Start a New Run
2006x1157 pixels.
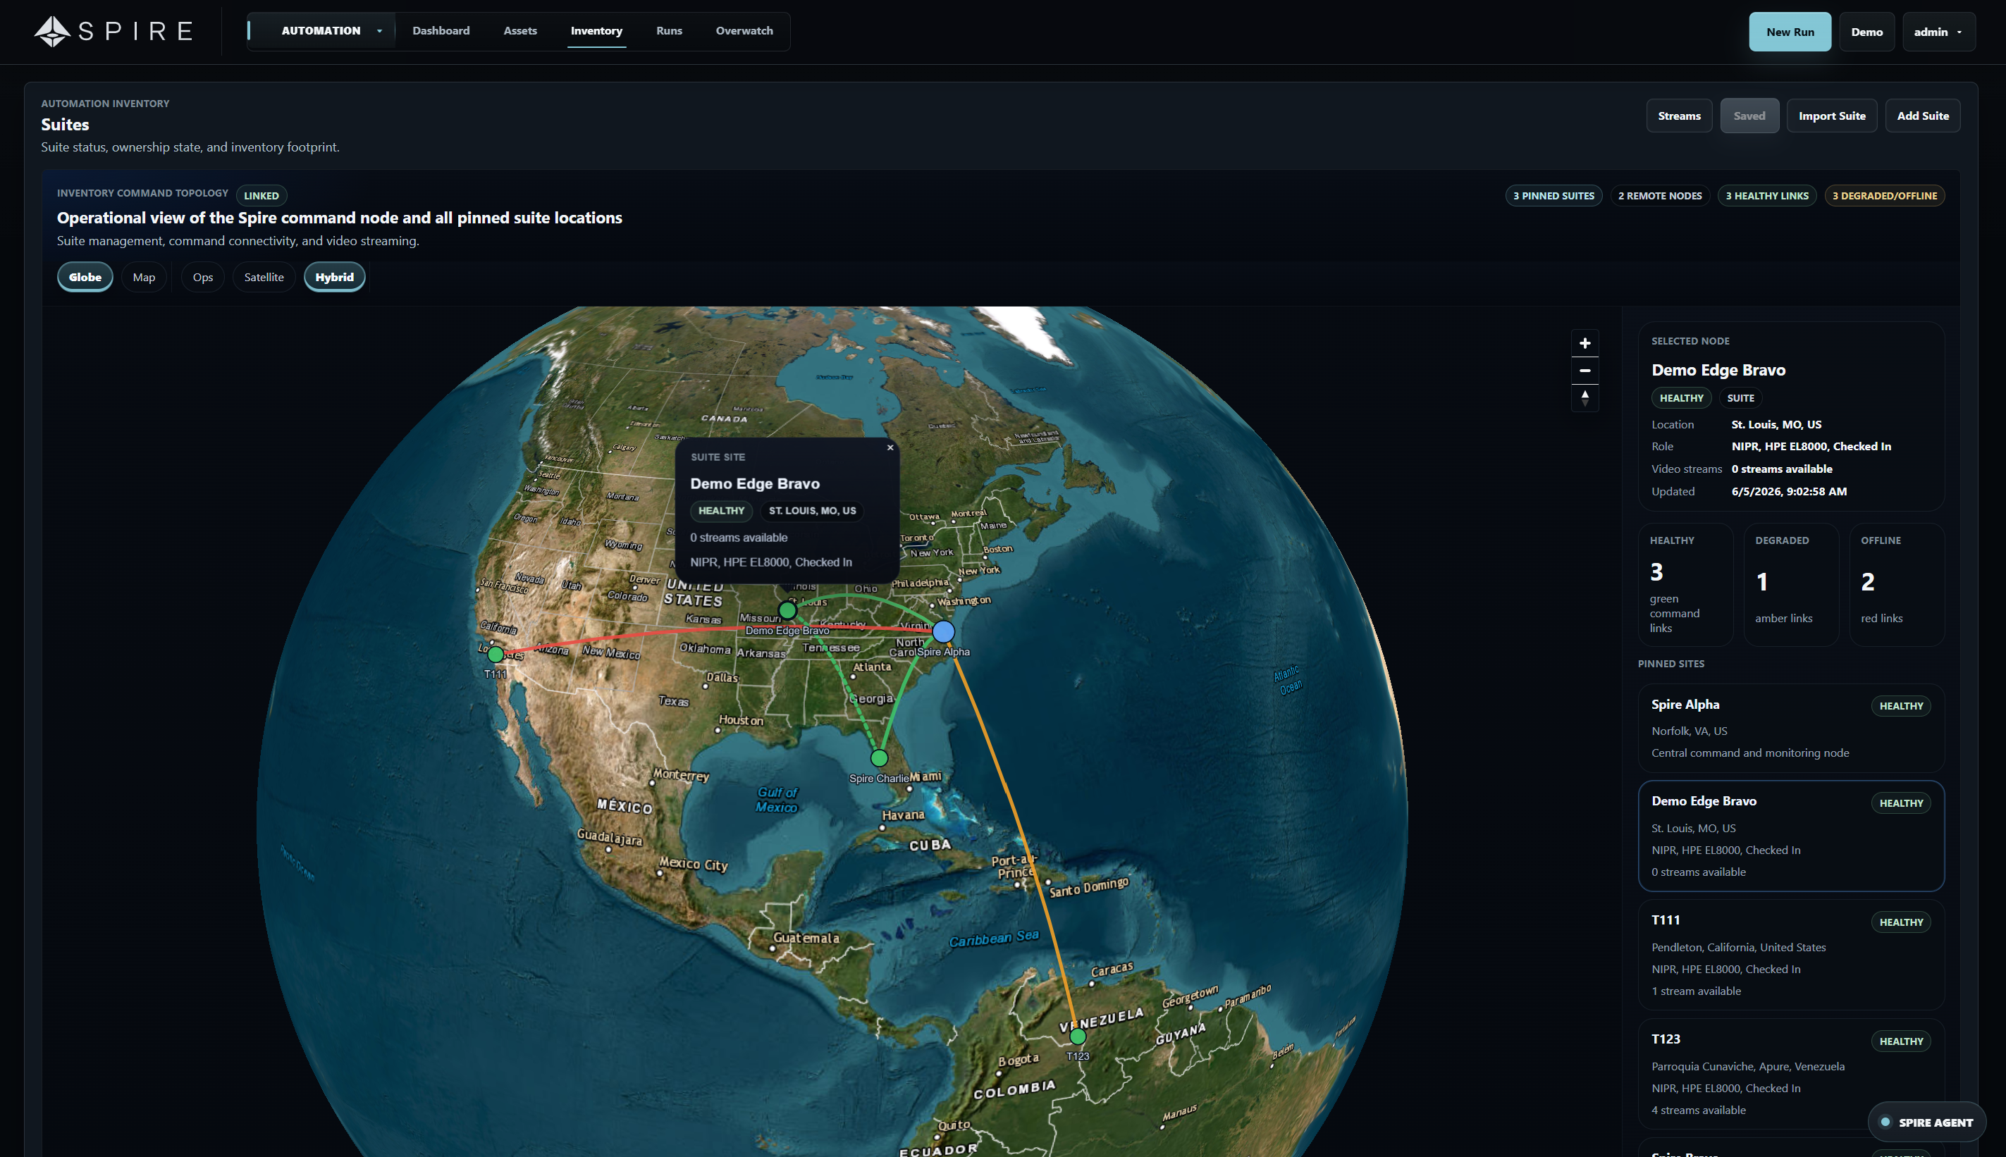(1789, 32)
